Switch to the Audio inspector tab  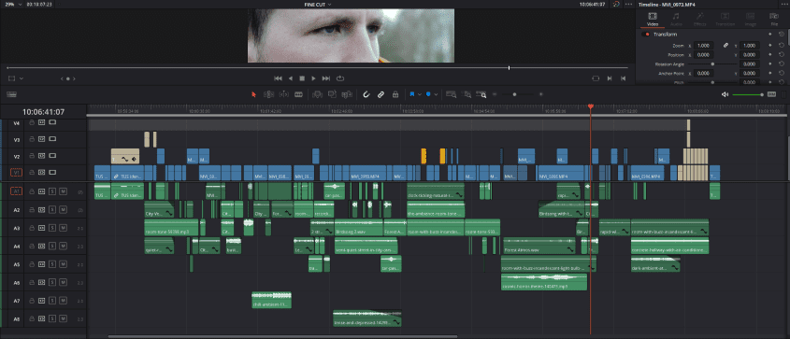coord(676,19)
